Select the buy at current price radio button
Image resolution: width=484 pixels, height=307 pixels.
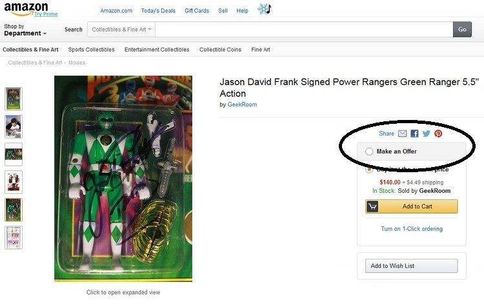pos(369,170)
